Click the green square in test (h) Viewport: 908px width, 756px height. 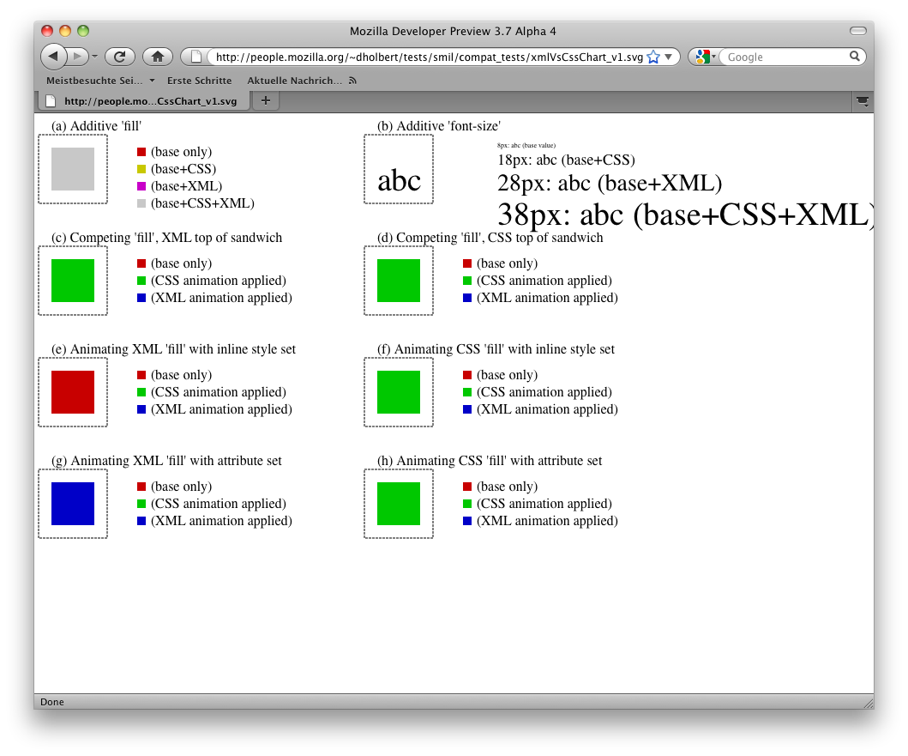[399, 504]
